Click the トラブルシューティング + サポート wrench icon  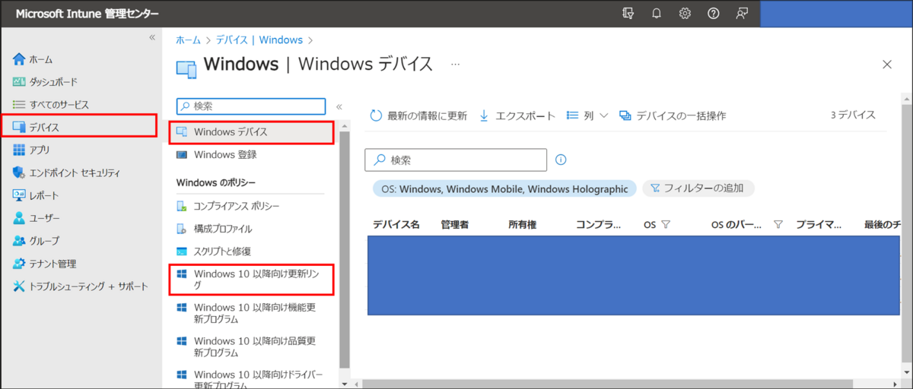19,286
